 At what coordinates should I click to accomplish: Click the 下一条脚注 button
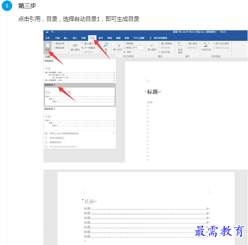(88, 48)
